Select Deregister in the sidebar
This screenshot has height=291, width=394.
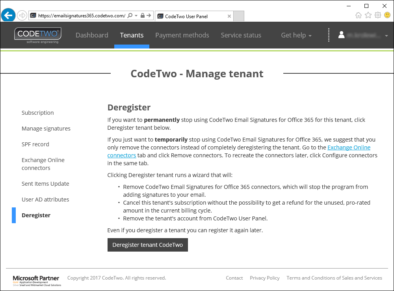[36, 215]
